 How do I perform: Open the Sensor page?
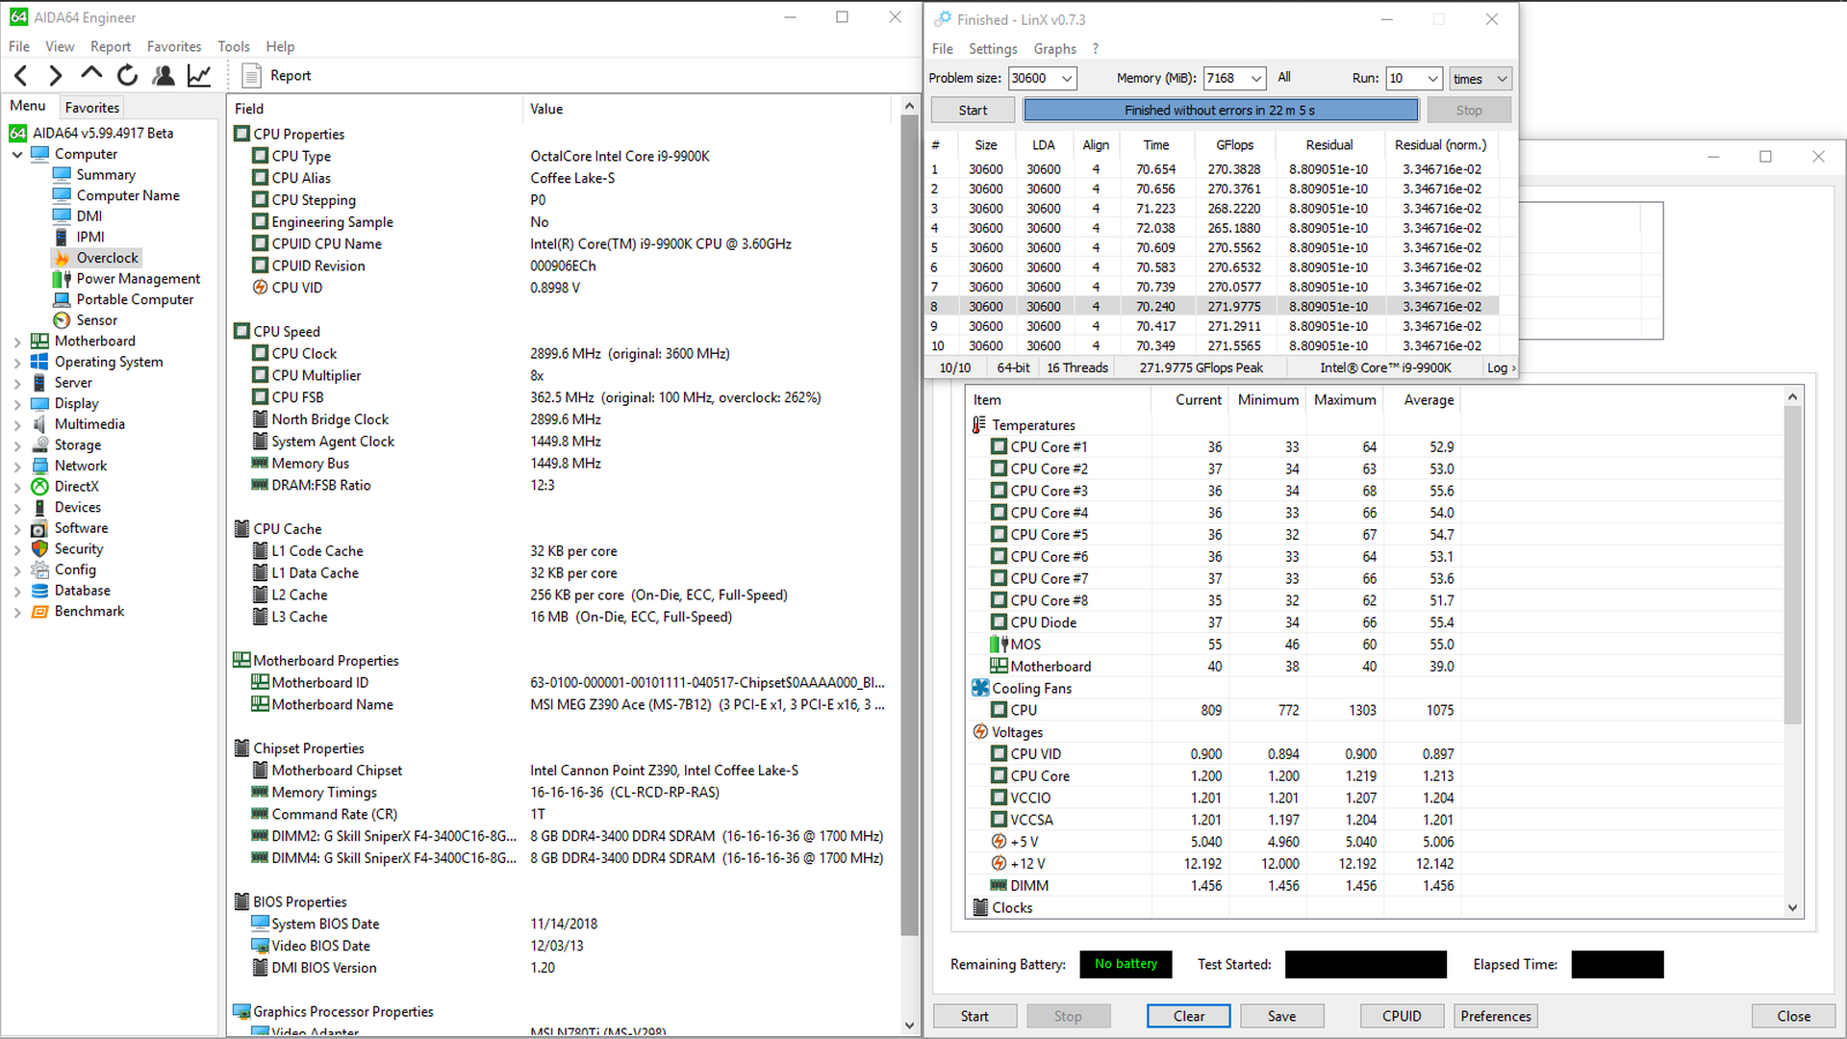[97, 320]
